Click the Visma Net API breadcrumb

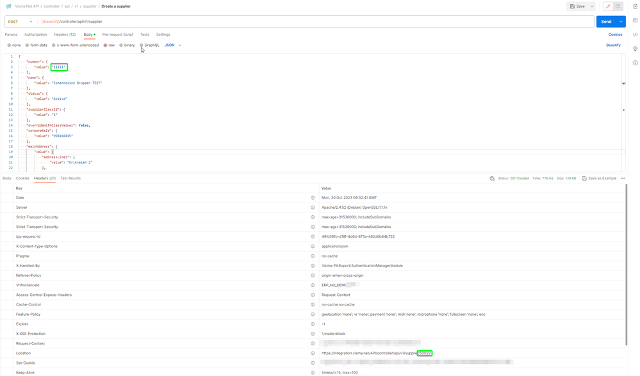26,6
